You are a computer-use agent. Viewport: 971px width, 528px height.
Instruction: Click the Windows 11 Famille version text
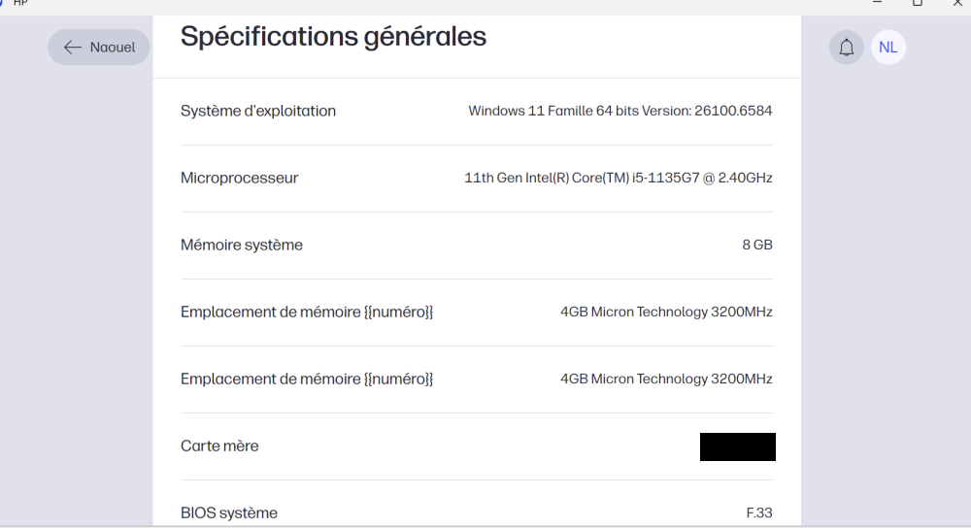coord(619,111)
